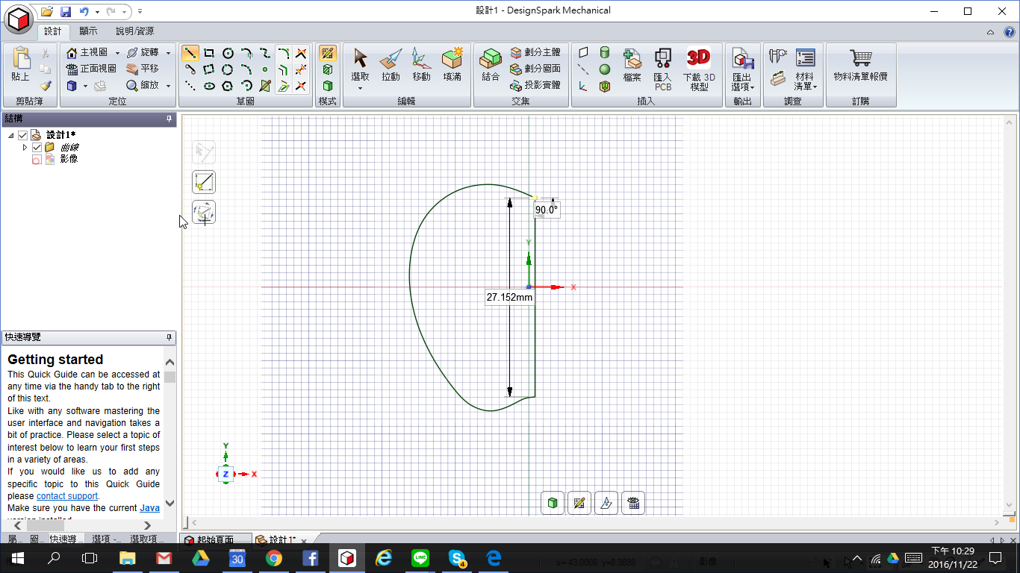Open 選取 Select tool dropdown arrow
Screen dimensions: 1020x573
pyautogui.click(x=360, y=89)
